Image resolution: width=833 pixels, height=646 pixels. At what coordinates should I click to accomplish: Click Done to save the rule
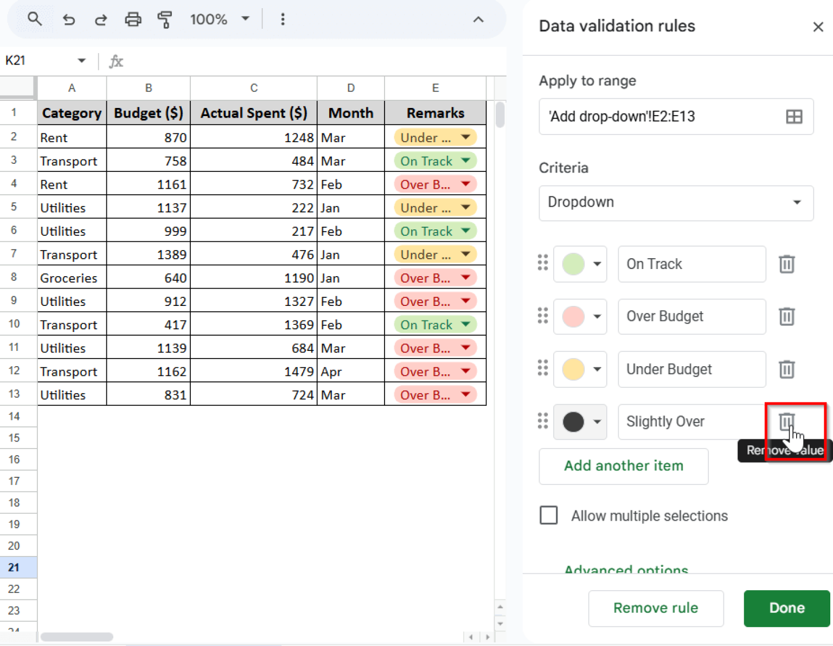click(x=786, y=608)
